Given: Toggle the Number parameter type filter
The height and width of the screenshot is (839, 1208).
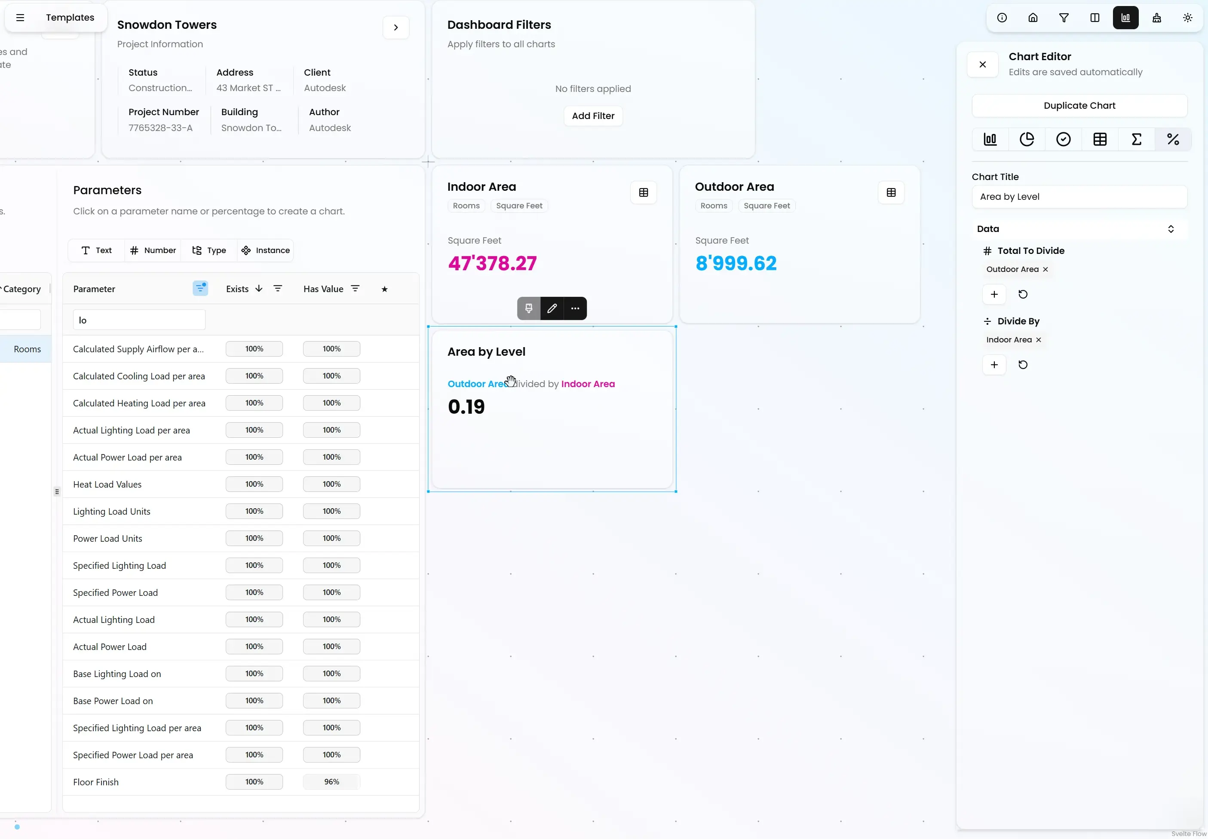Looking at the screenshot, I should [x=153, y=250].
